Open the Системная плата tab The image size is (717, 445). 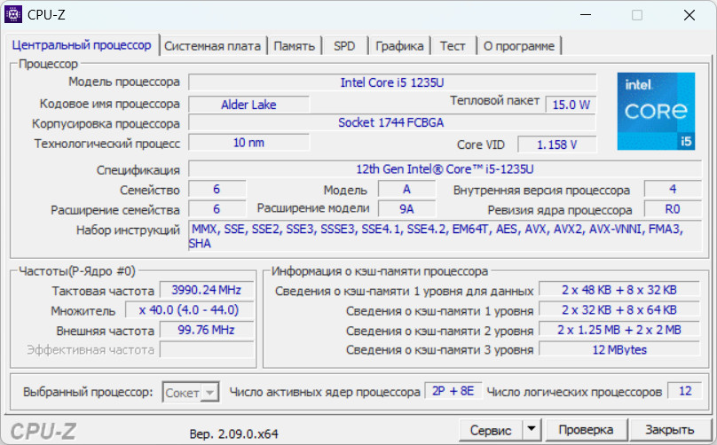(x=212, y=46)
